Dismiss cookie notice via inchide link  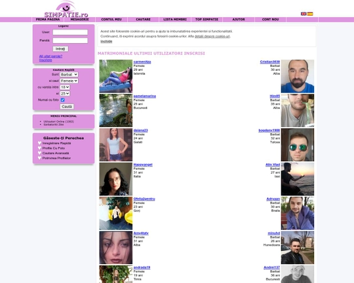[106, 41]
